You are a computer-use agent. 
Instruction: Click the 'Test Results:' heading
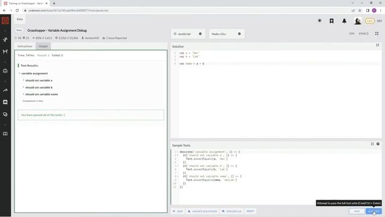29,66
